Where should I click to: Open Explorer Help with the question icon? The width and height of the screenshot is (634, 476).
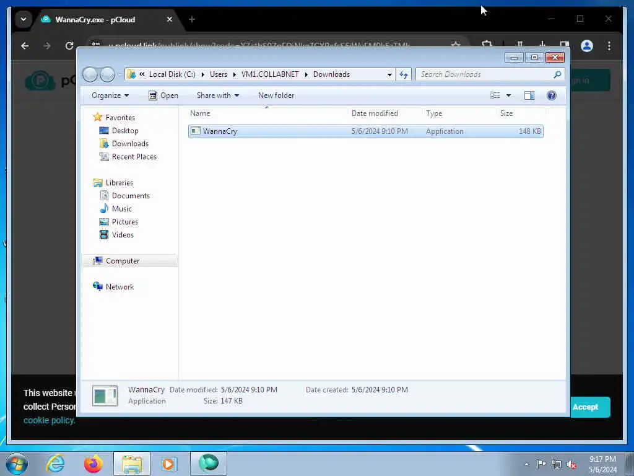(x=552, y=95)
